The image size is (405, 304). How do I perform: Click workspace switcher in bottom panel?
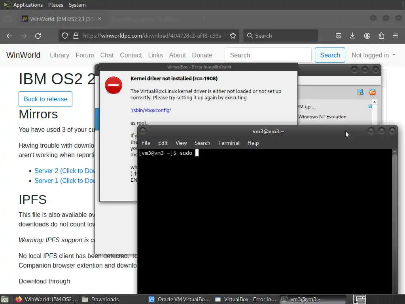(359, 299)
